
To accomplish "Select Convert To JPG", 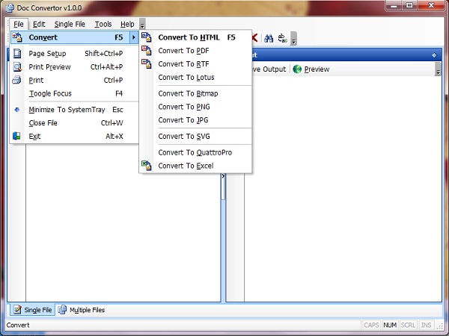I will tap(195, 120).
